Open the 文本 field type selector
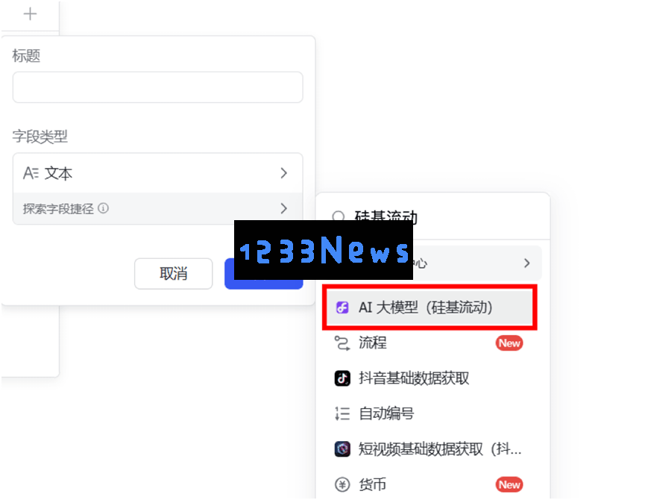This screenshot has width=648, height=500. (x=157, y=173)
